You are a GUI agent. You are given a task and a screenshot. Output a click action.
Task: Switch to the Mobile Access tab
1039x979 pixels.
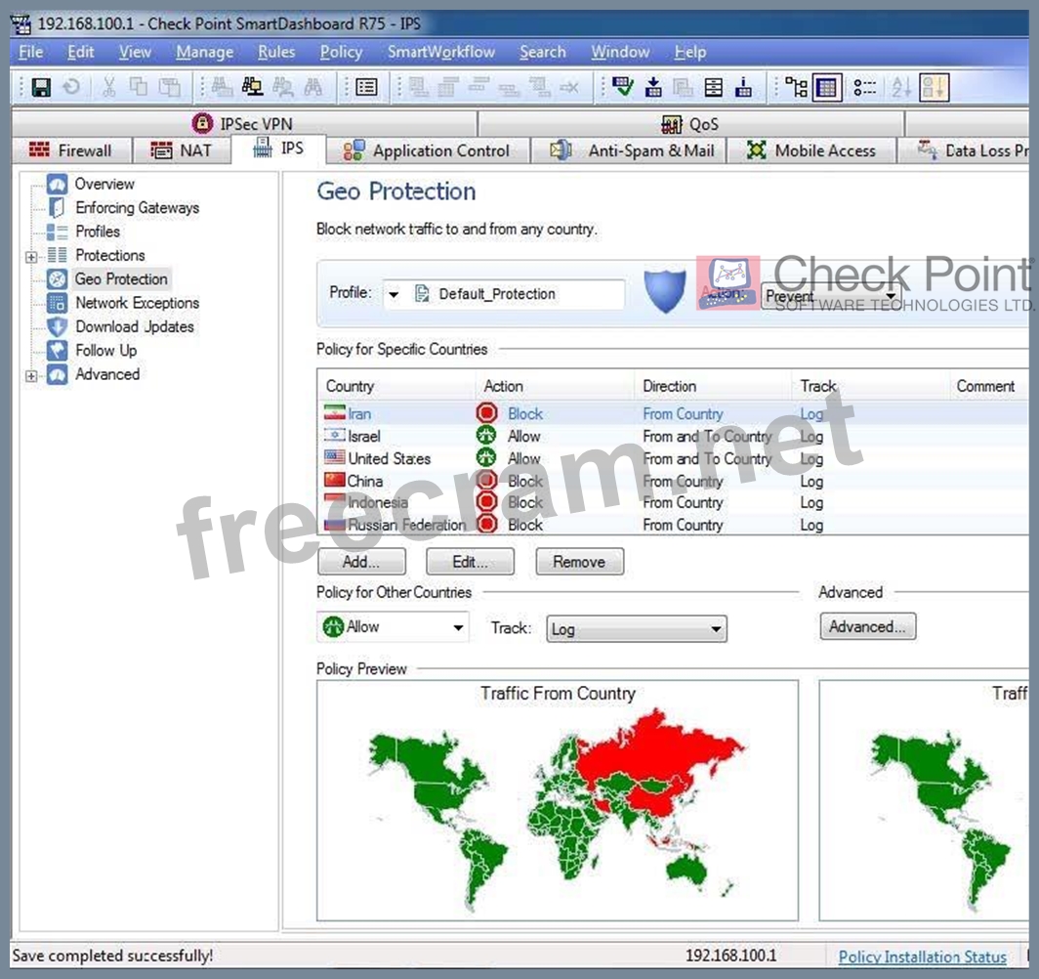[x=811, y=150]
